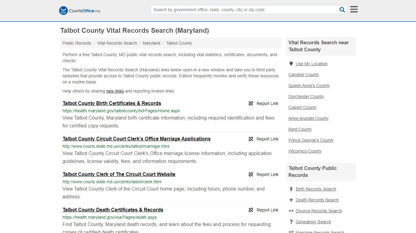Click location pin icon beside Use My Location
416x233 pixels.
click(291, 64)
